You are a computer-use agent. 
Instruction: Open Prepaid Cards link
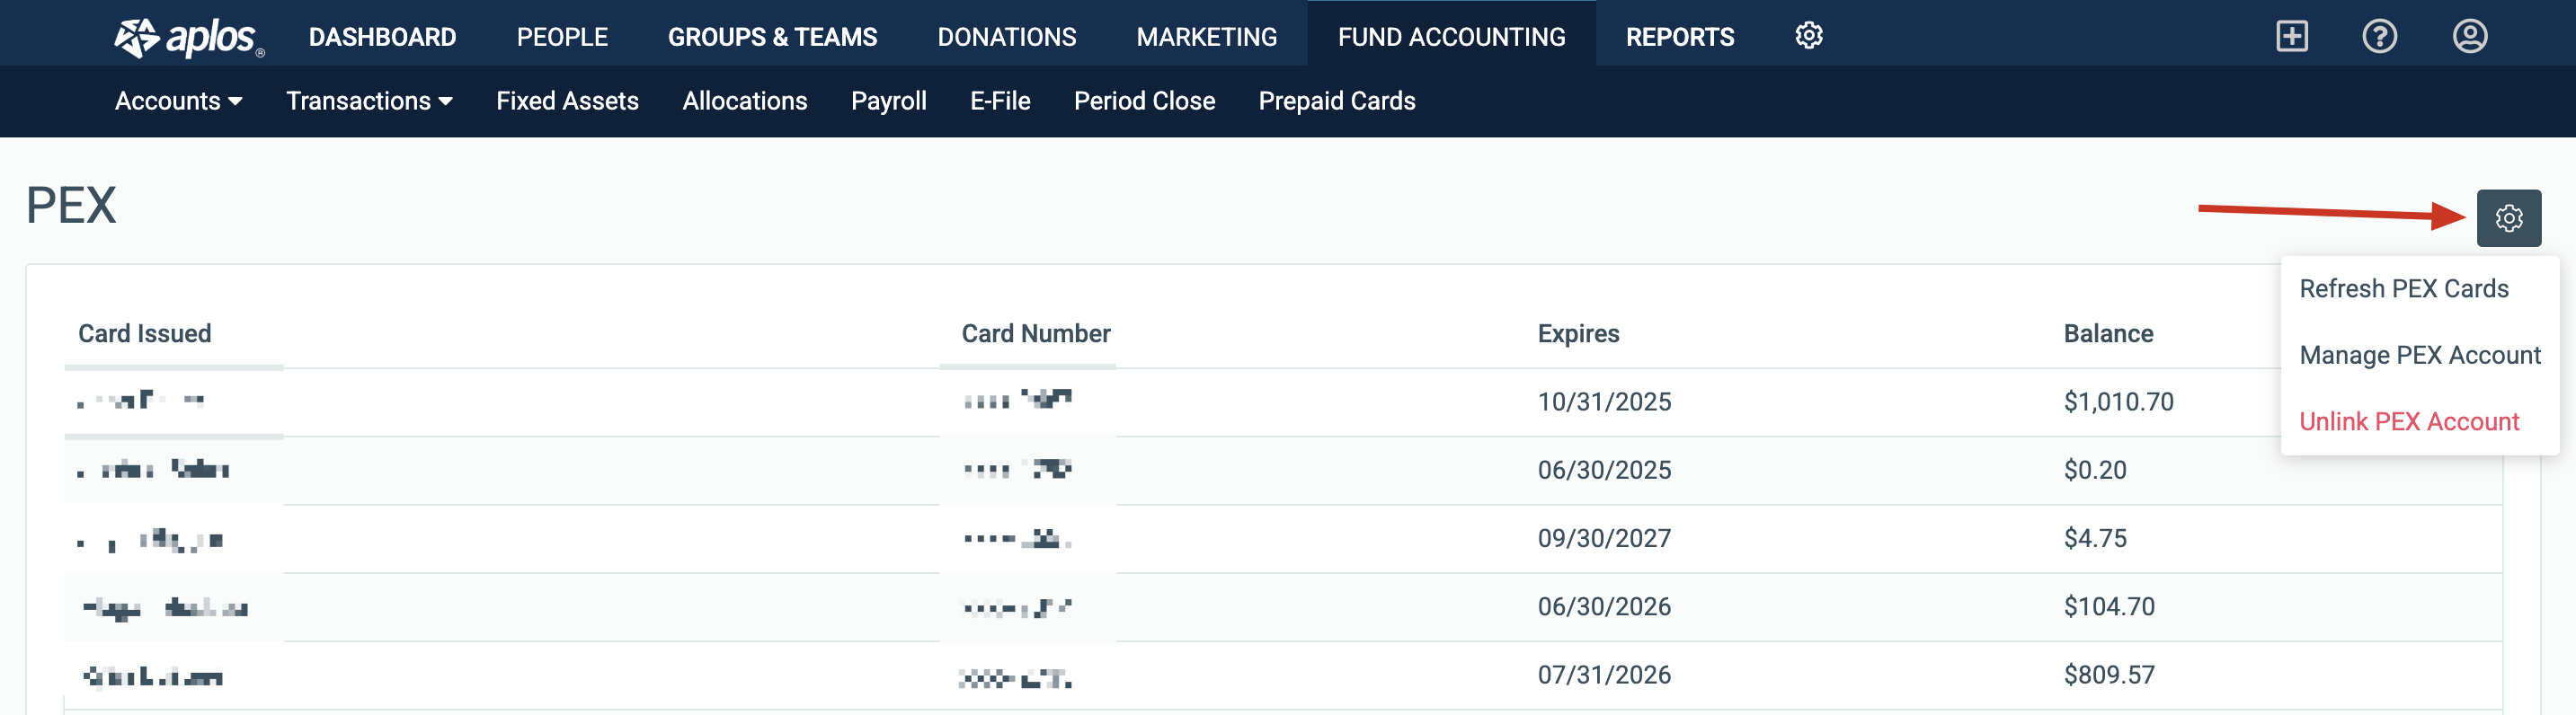(1336, 101)
